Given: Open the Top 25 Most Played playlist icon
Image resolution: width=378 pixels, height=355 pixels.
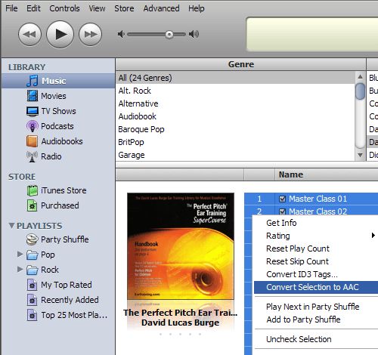Looking at the screenshot, I should click(x=33, y=315).
